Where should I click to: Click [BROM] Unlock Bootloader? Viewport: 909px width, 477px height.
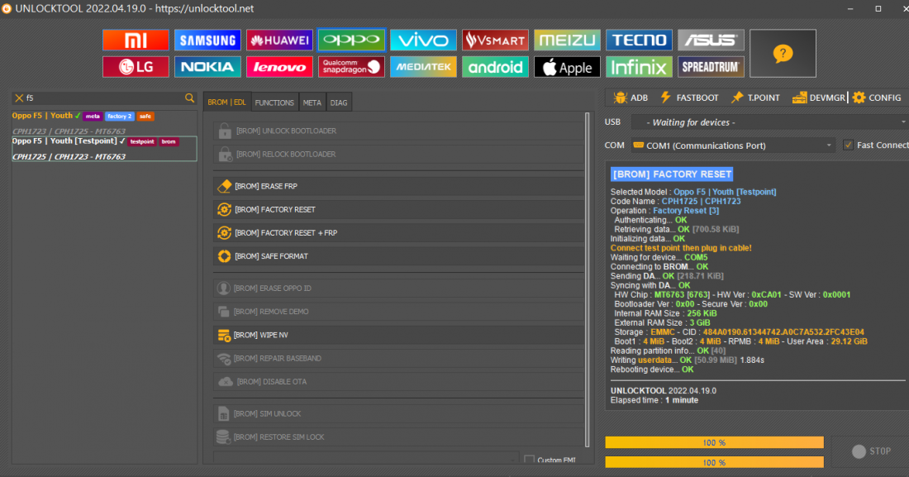399,131
